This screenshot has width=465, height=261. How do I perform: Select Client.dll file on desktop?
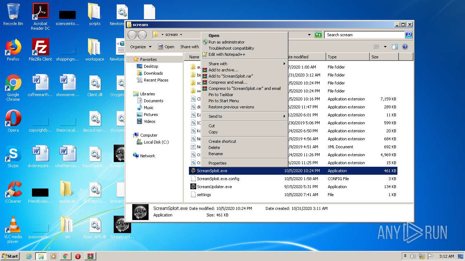click(x=95, y=86)
